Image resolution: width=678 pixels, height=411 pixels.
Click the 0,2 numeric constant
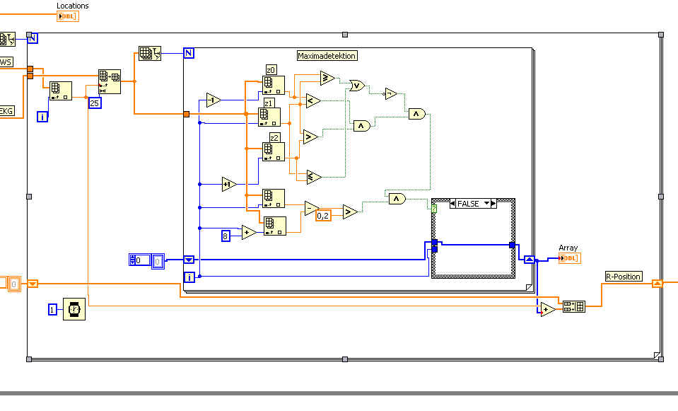coord(323,216)
